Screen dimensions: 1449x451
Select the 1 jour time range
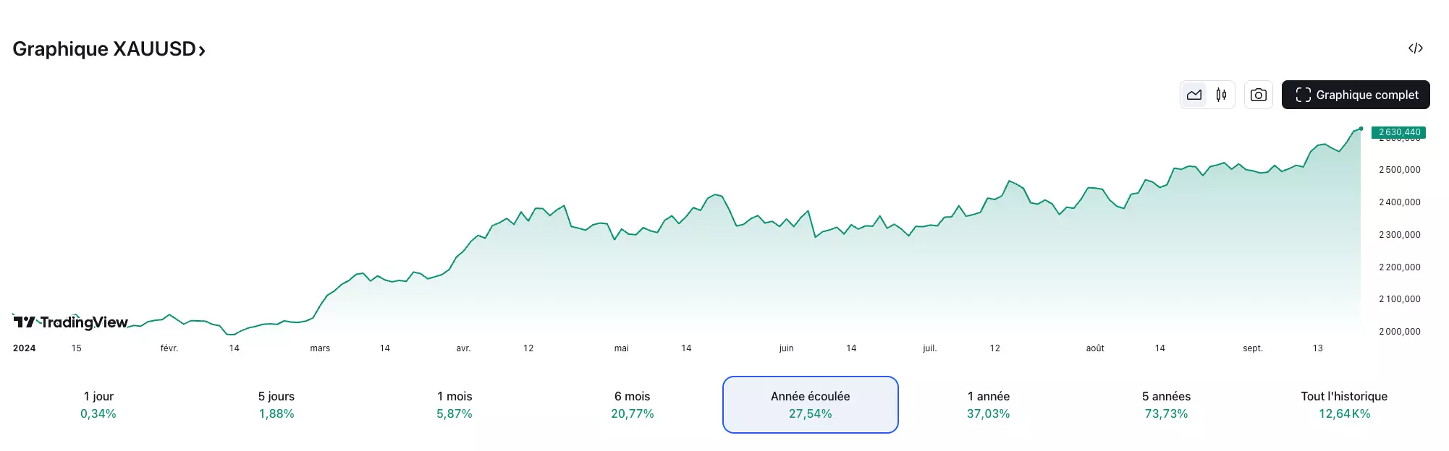click(x=98, y=405)
